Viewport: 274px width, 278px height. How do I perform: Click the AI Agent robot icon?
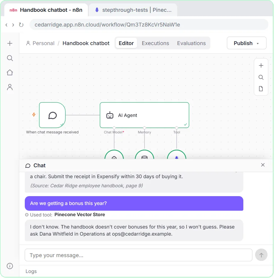pyautogui.click(x=110, y=115)
